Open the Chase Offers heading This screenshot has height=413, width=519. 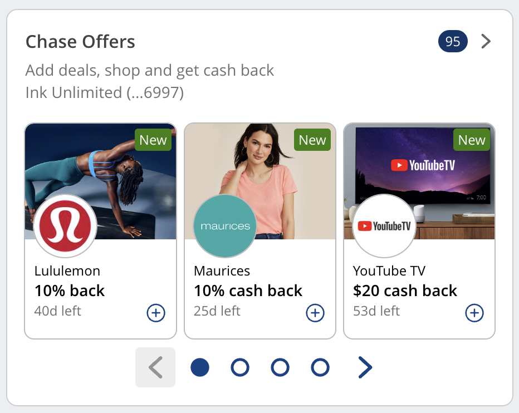pos(80,42)
